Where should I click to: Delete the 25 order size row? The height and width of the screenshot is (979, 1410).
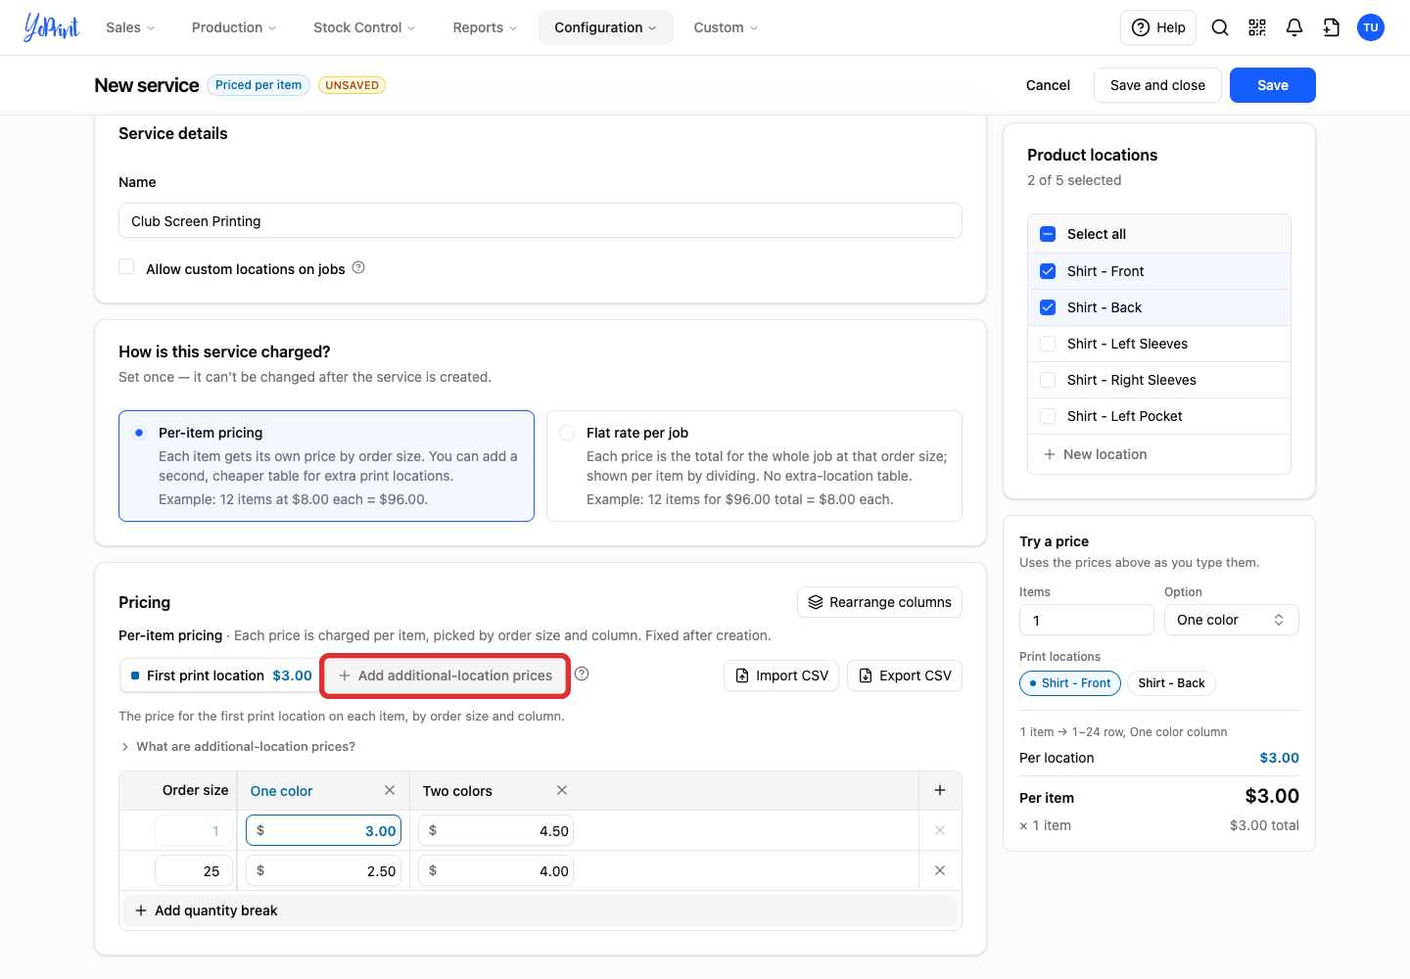click(940, 870)
